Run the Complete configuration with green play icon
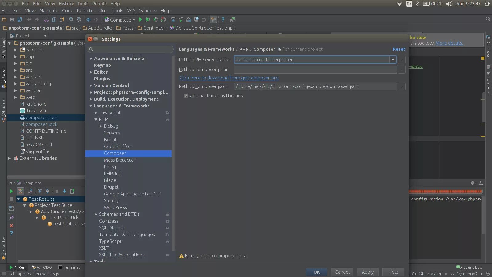492x277 pixels. (141, 19)
